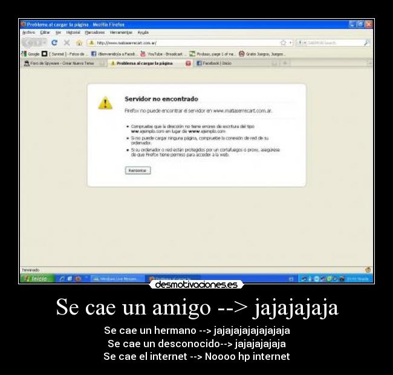393x375 pixels.
Task: Reload the page with the blue refresh icon
Action: point(54,43)
